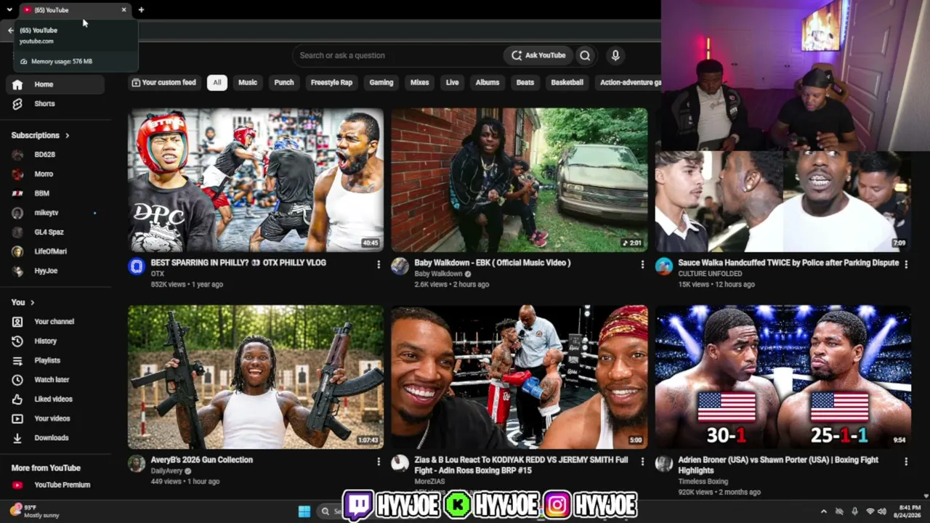This screenshot has width=930, height=523.
Task: Select the All filter chip
Action: (x=217, y=83)
